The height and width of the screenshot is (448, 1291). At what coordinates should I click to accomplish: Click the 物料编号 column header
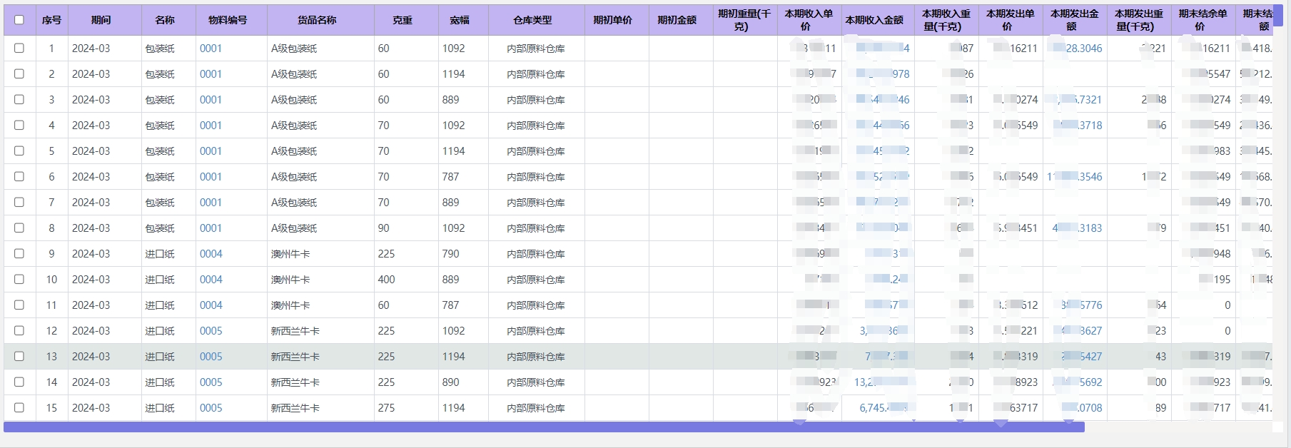tap(228, 20)
